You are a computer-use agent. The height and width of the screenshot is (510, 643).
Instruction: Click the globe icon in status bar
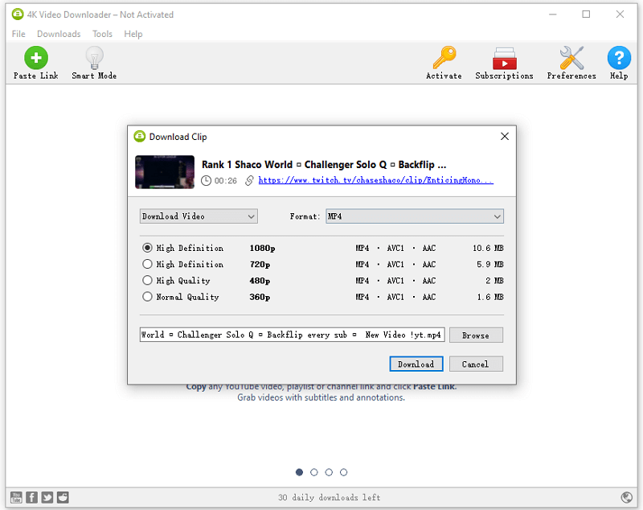[x=627, y=497]
